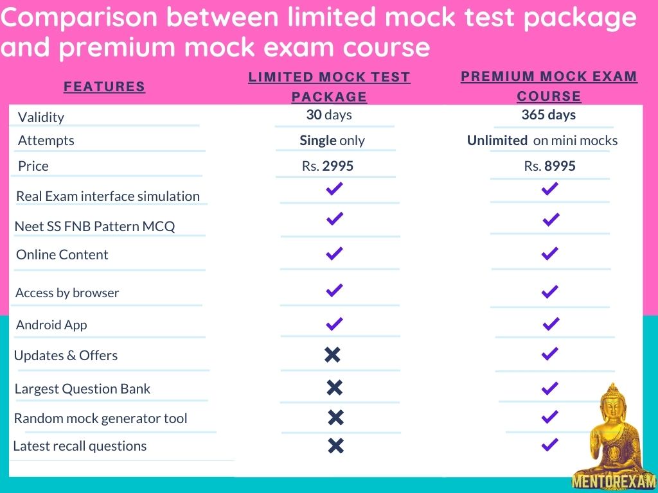
Task: Click the Limited package Latest recall questions cross
Action: (335, 445)
